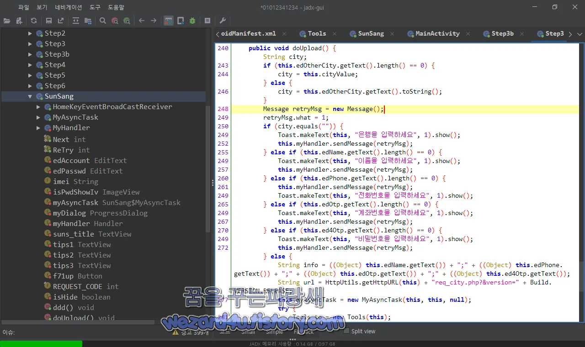Collapse the SunSang tree node

pyautogui.click(x=30, y=96)
